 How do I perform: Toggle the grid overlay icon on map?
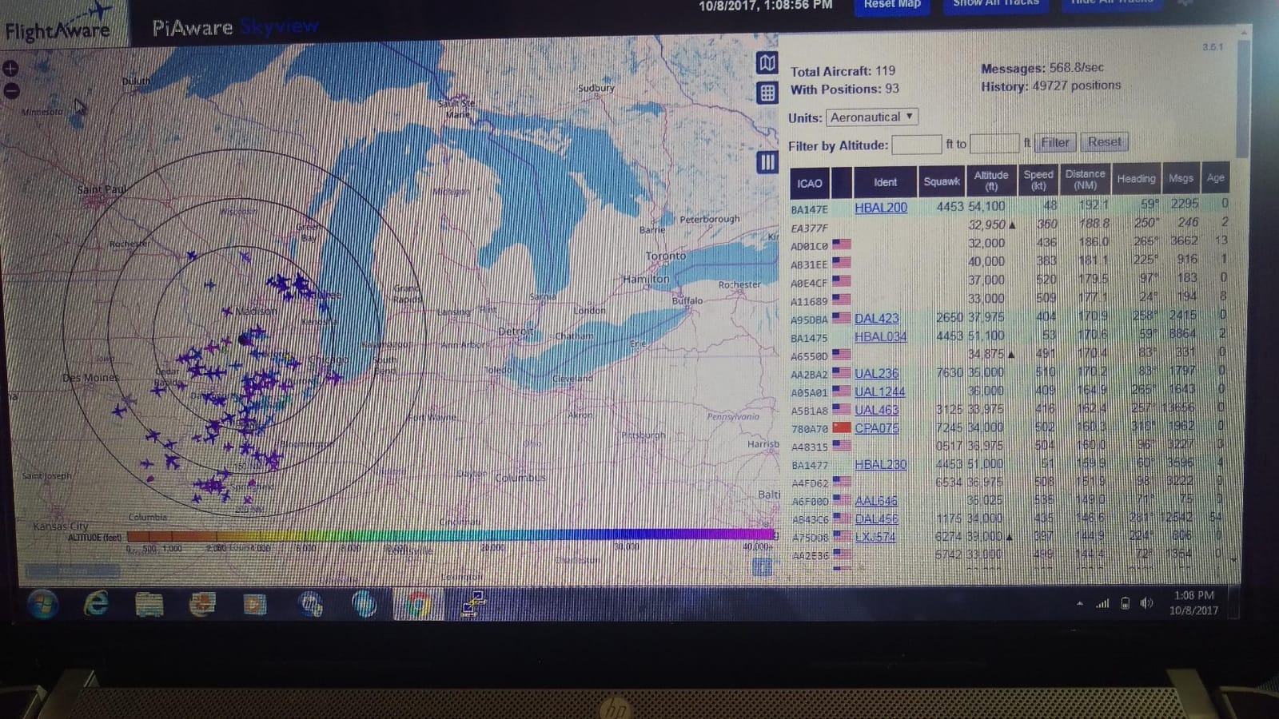click(x=767, y=93)
